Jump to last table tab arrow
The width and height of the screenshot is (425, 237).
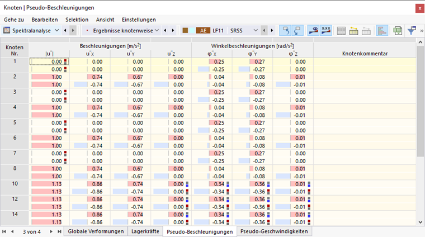59,231
